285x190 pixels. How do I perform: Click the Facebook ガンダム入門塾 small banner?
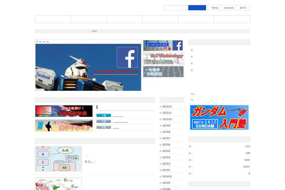163,46
